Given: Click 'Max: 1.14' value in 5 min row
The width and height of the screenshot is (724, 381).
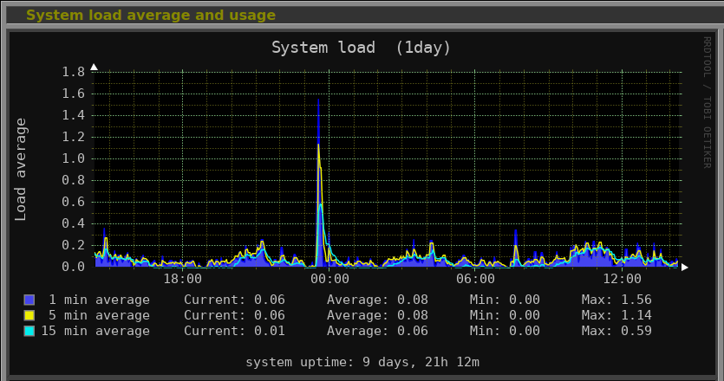Looking at the screenshot, I should point(616,315).
